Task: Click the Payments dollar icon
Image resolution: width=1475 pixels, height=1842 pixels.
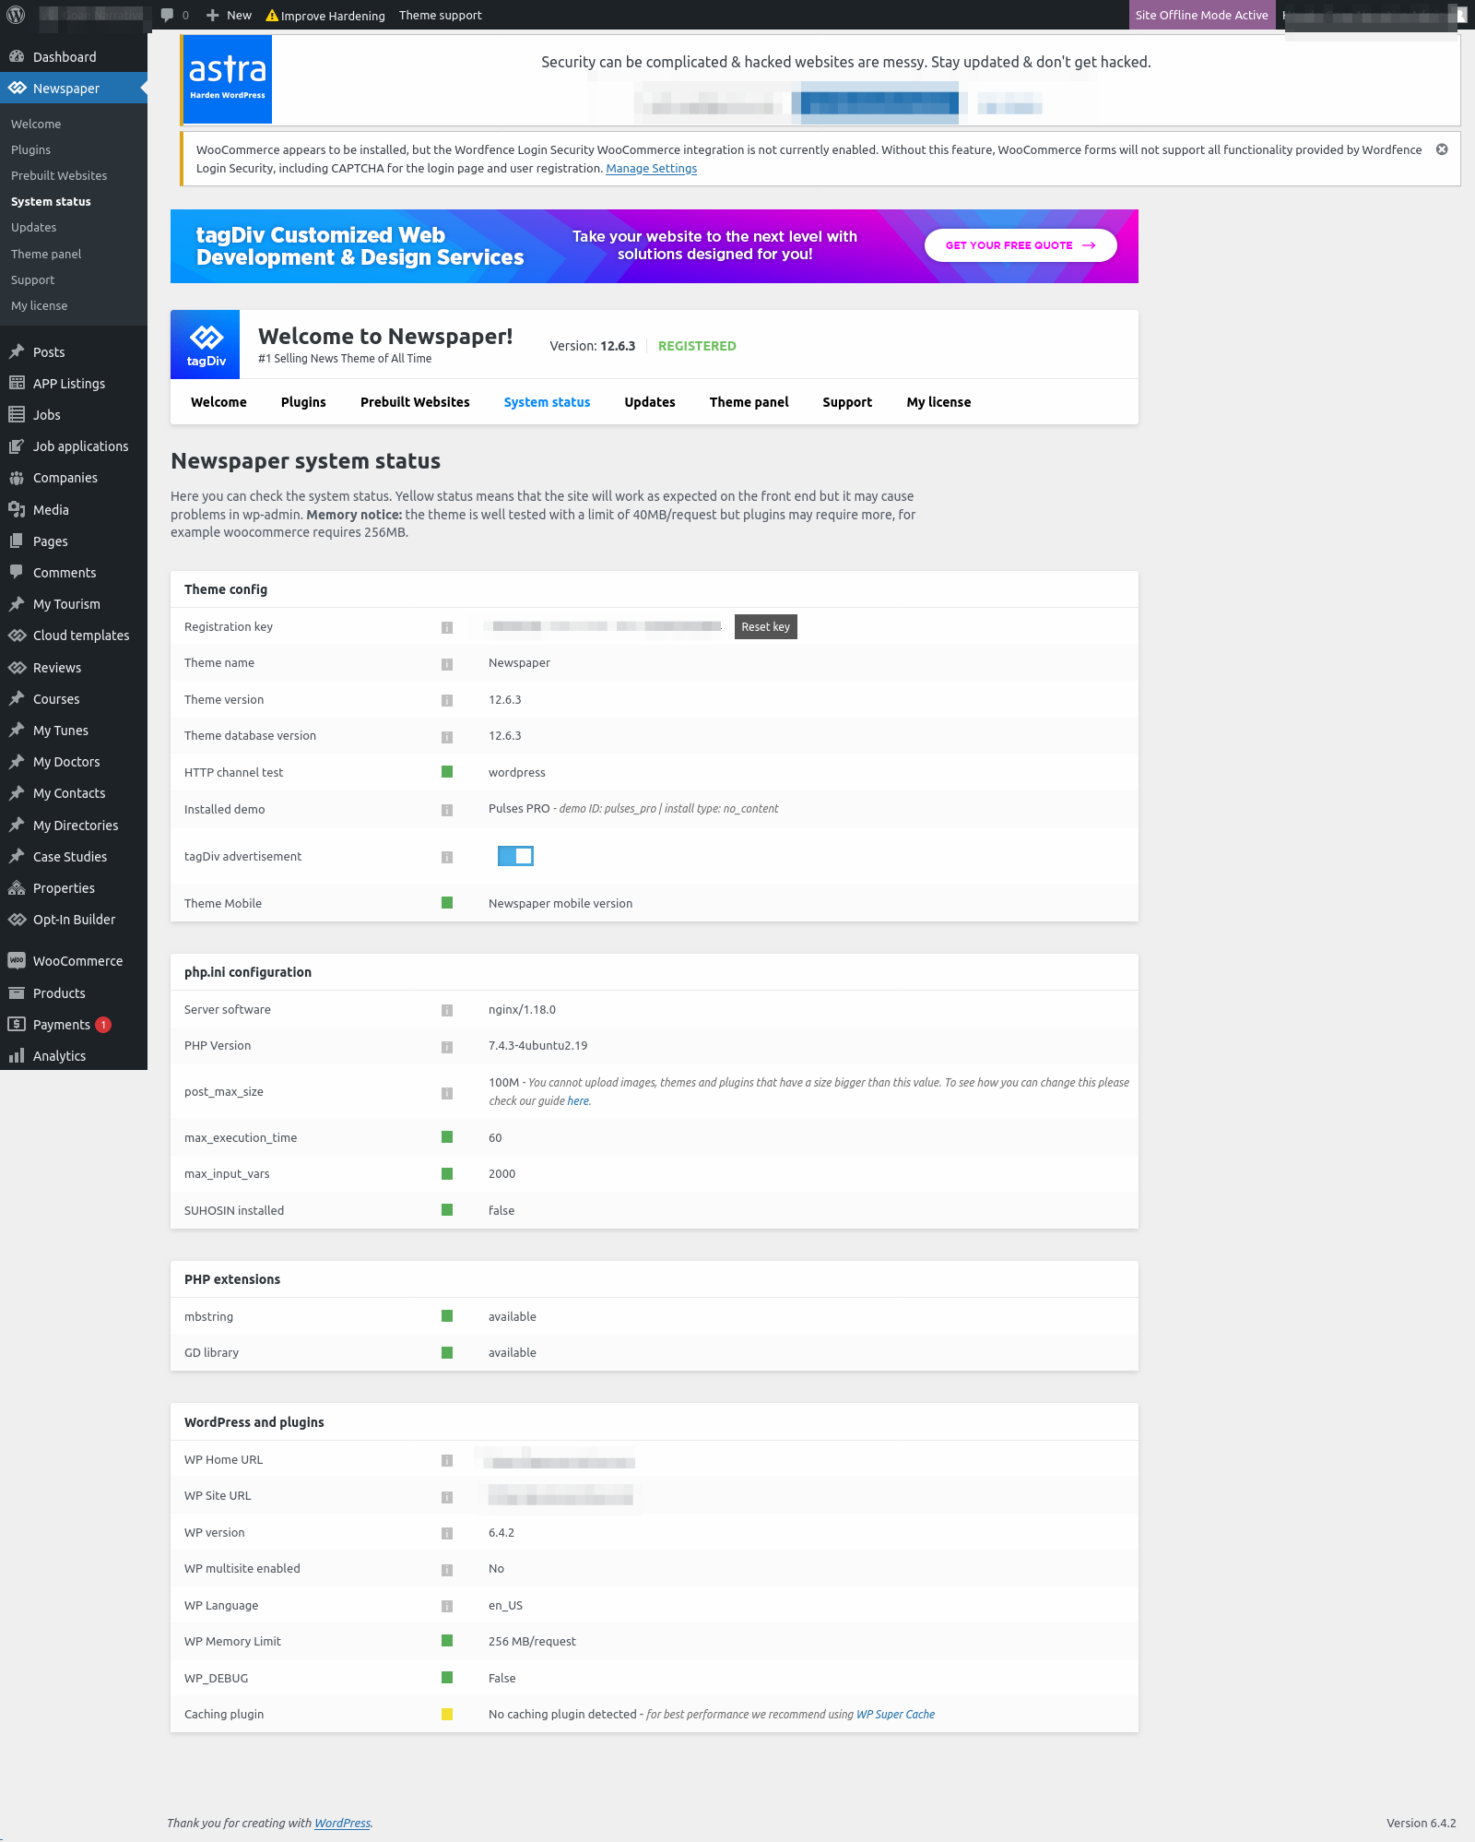Action: point(17,1025)
